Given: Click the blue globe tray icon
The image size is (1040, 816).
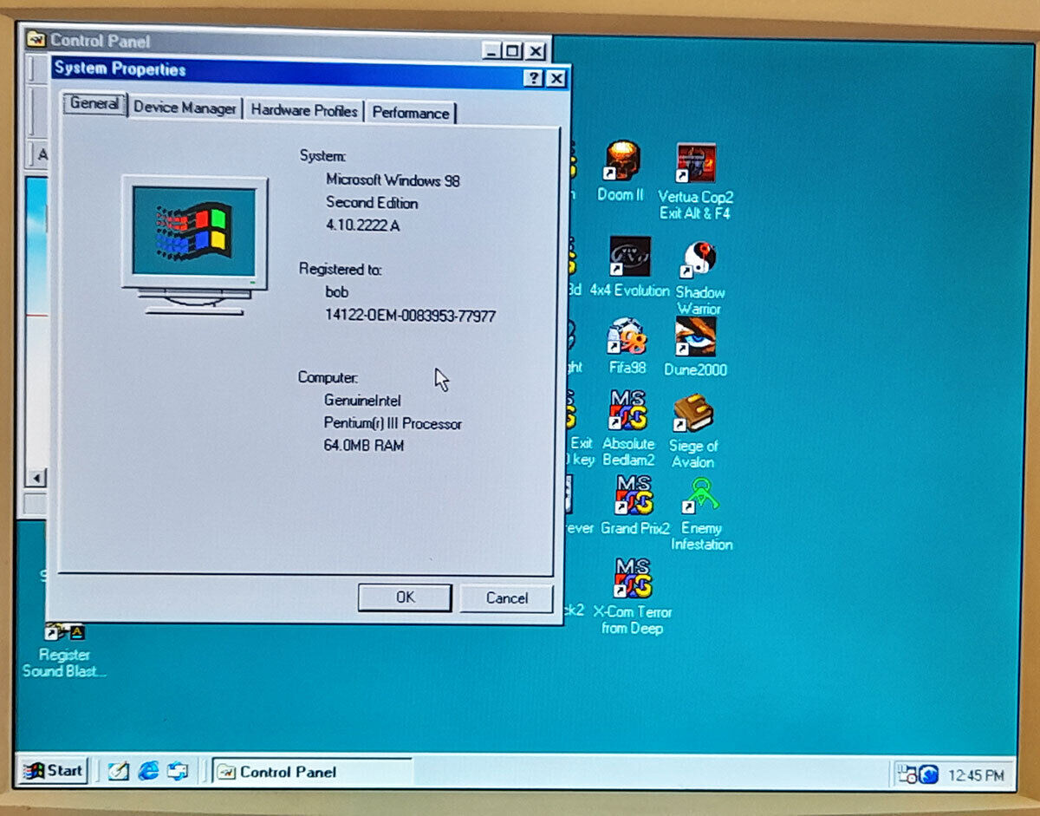Looking at the screenshot, I should [928, 774].
